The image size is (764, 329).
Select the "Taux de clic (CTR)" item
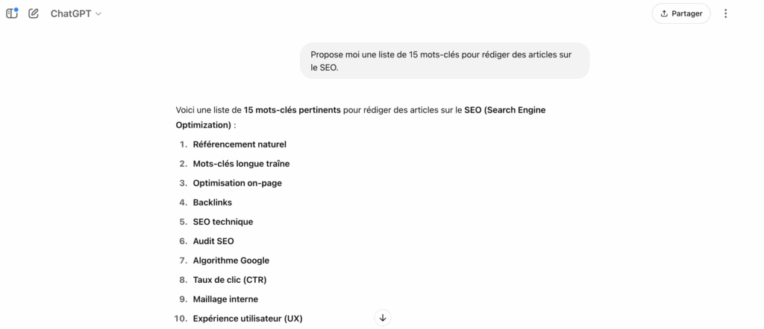tap(230, 280)
